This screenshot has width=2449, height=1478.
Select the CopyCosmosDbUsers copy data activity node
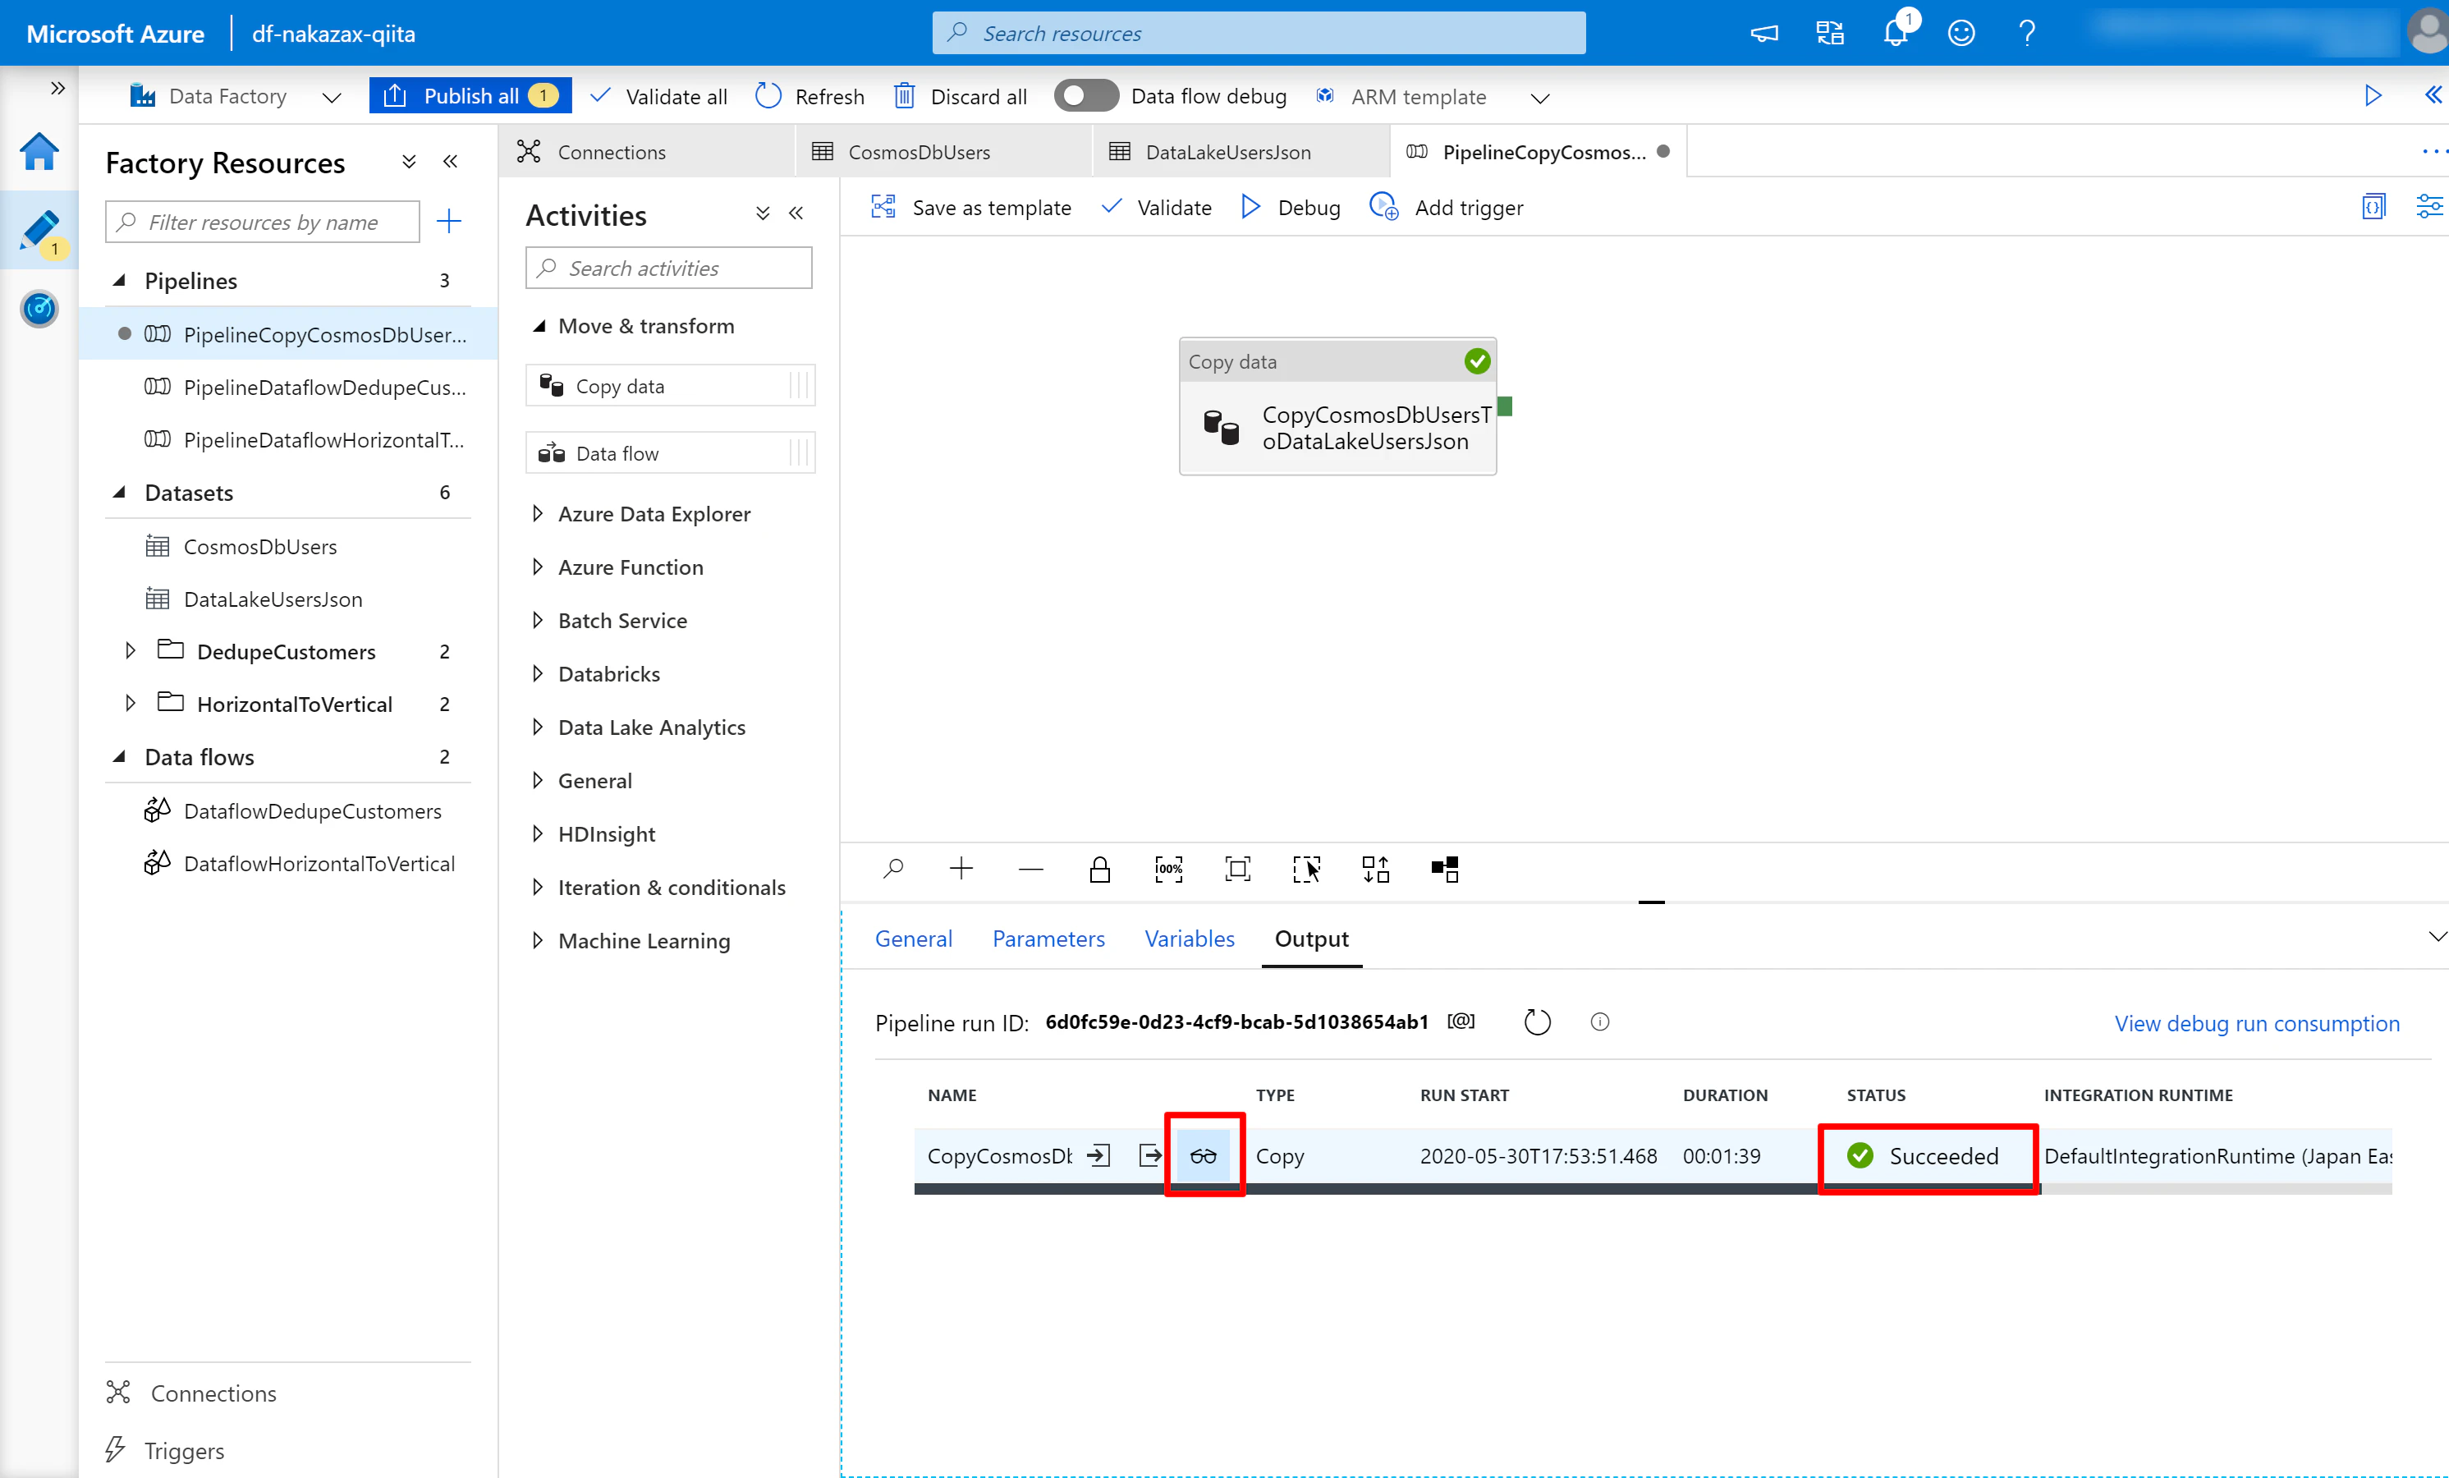(x=1338, y=407)
